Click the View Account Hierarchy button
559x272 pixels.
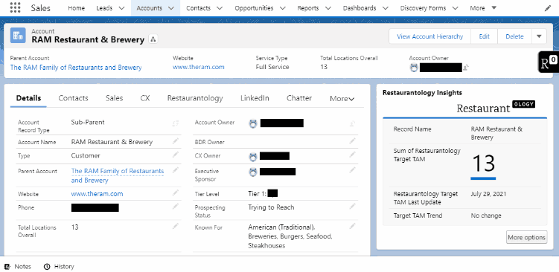tap(430, 36)
